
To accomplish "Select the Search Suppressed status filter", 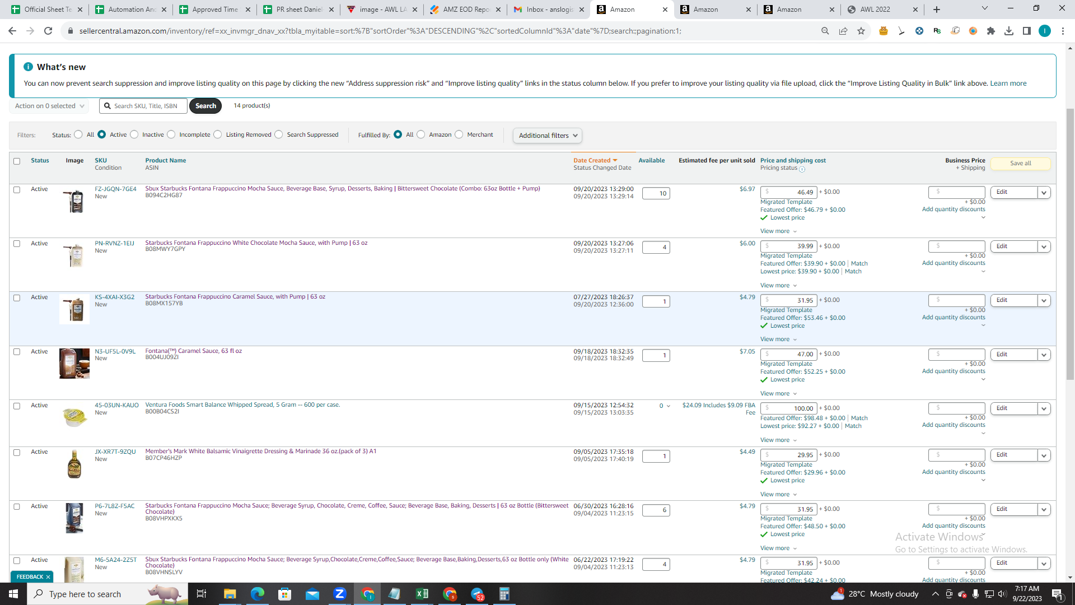I will point(279,134).
